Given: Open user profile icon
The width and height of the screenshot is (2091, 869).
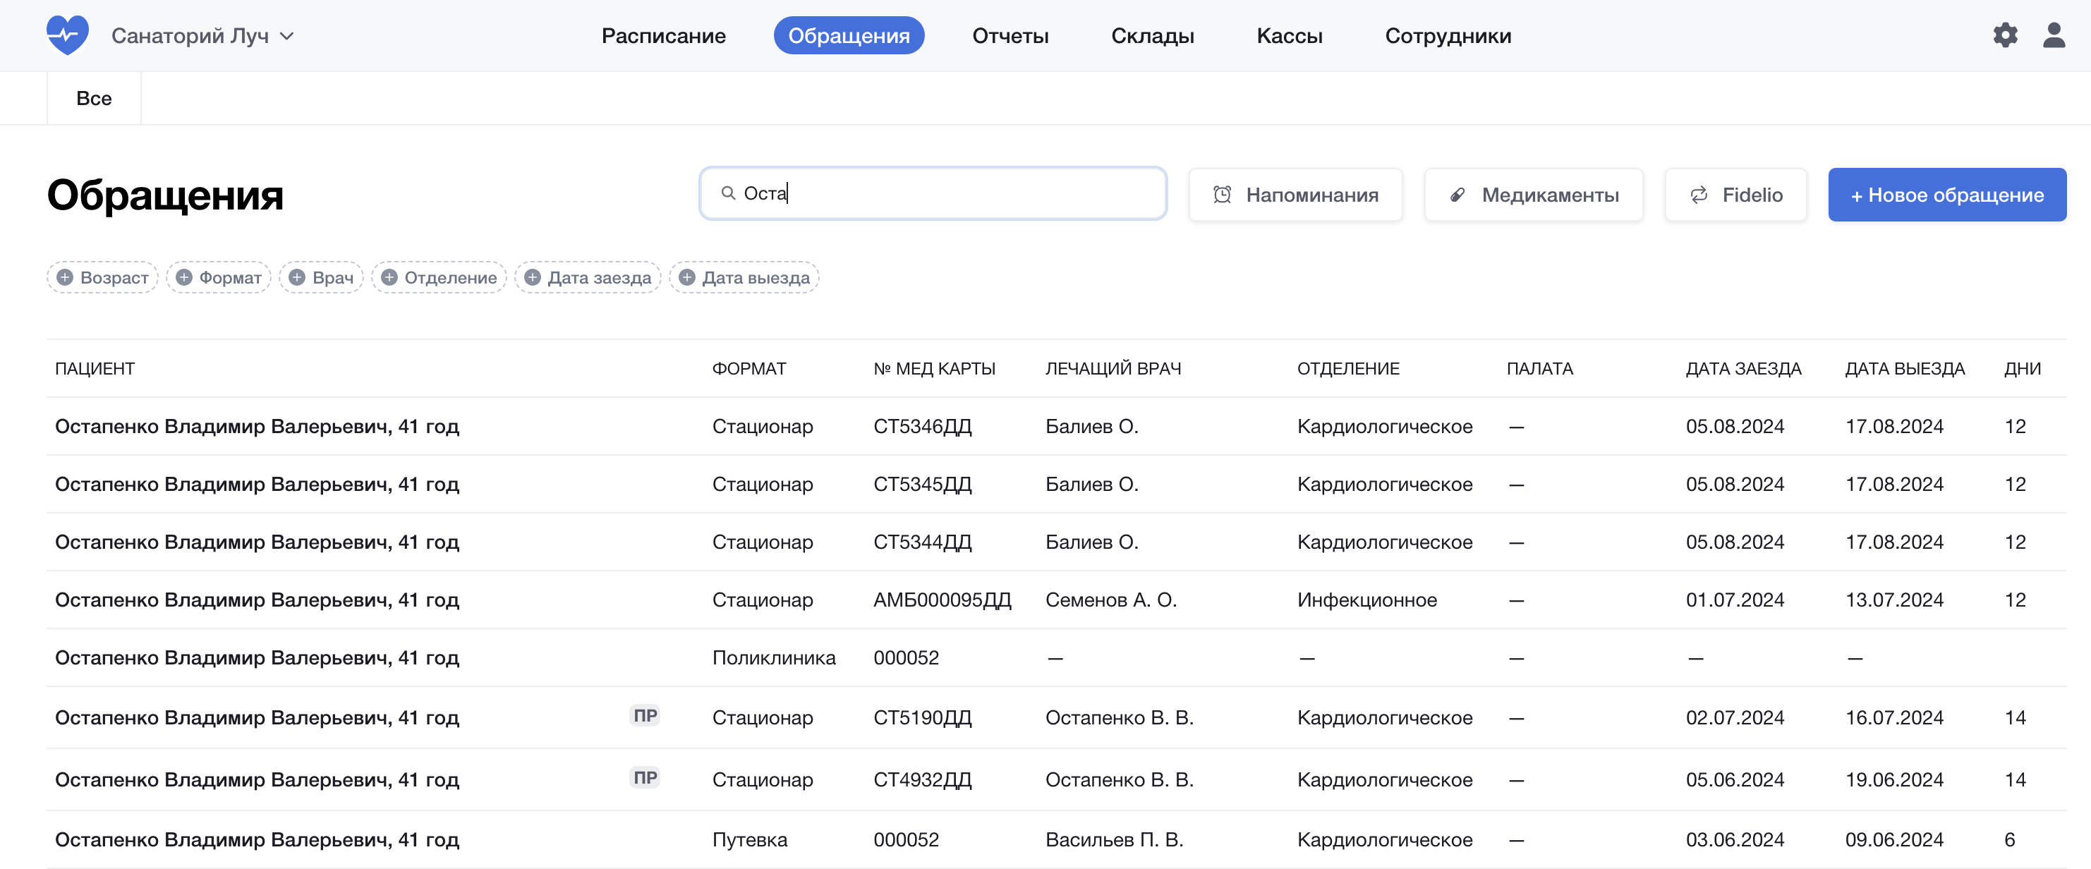Looking at the screenshot, I should click(x=2054, y=35).
